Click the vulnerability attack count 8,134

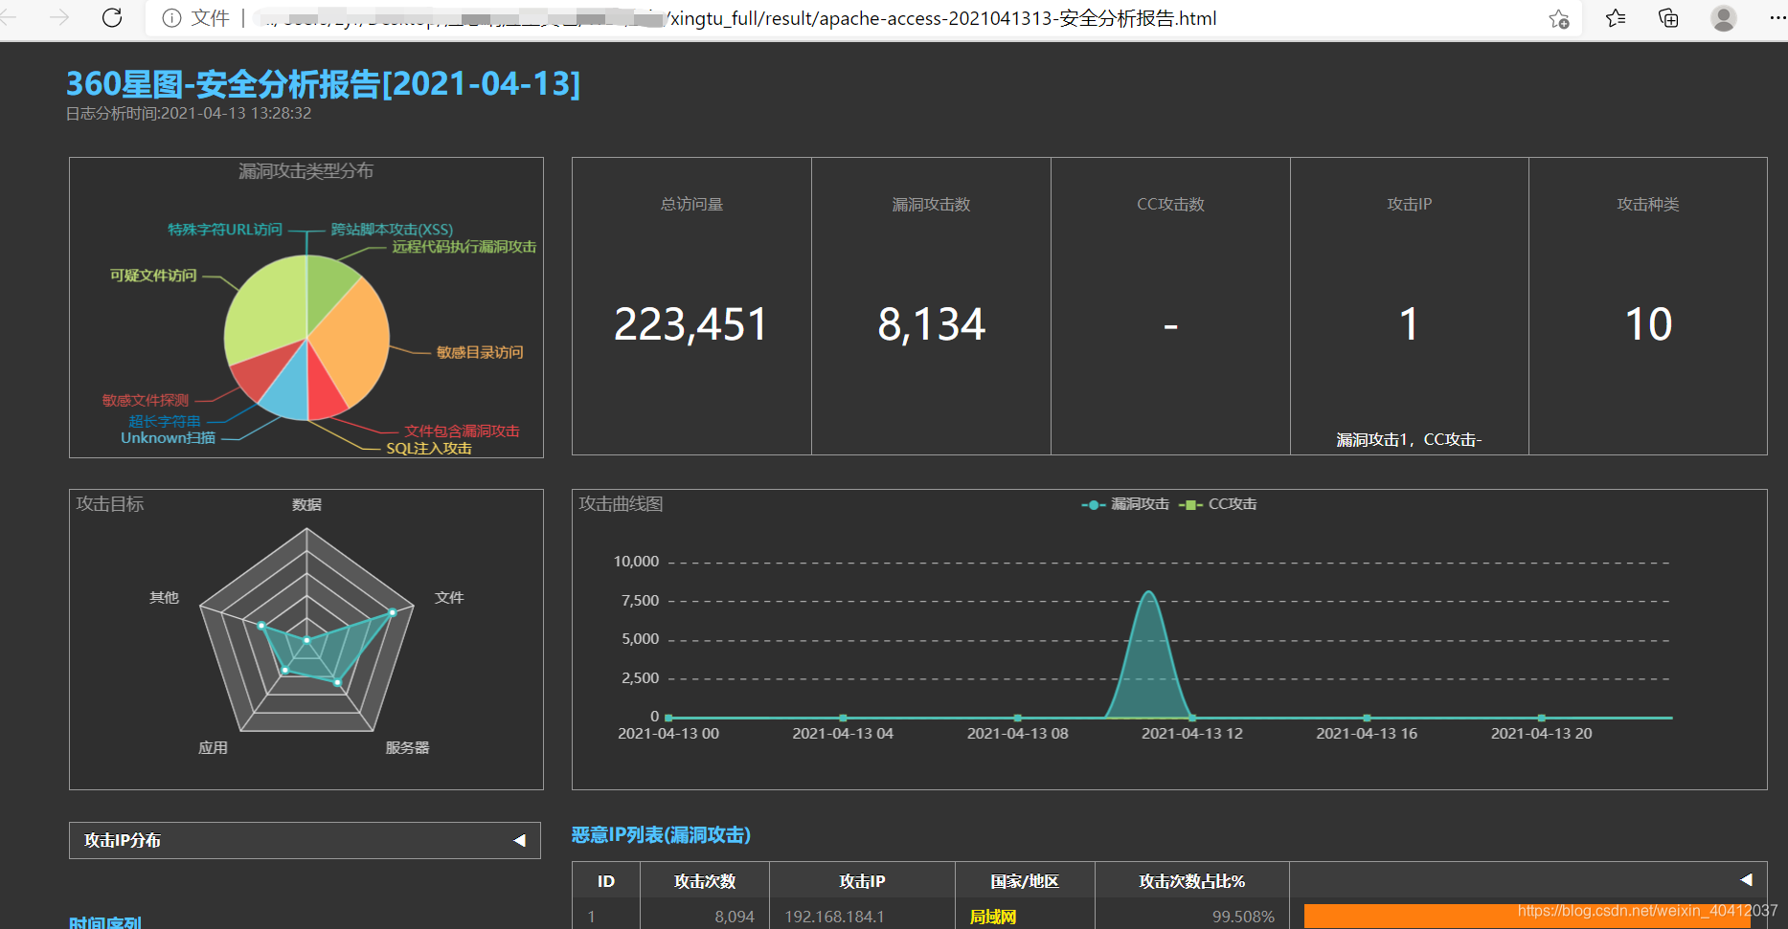[931, 324]
